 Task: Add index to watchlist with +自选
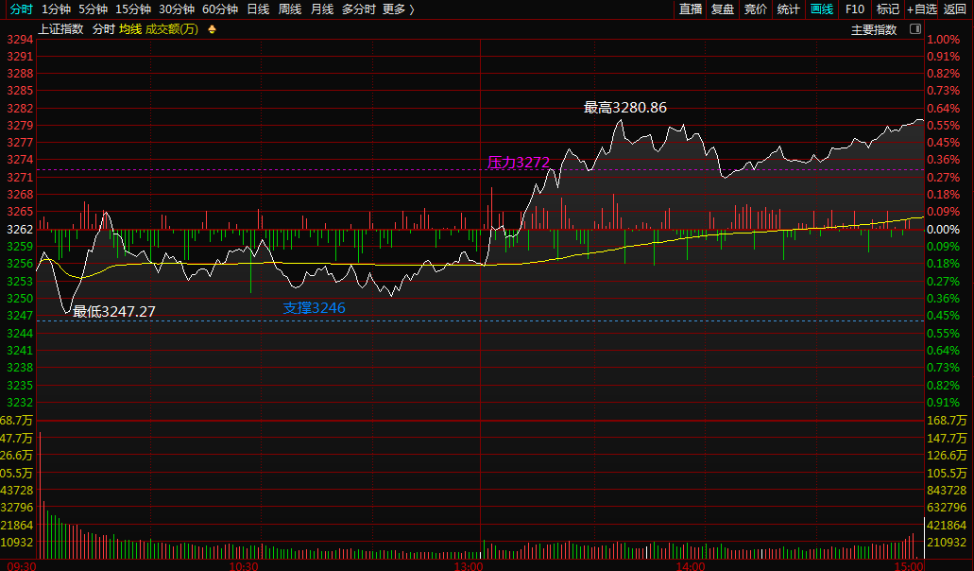[x=922, y=9]
